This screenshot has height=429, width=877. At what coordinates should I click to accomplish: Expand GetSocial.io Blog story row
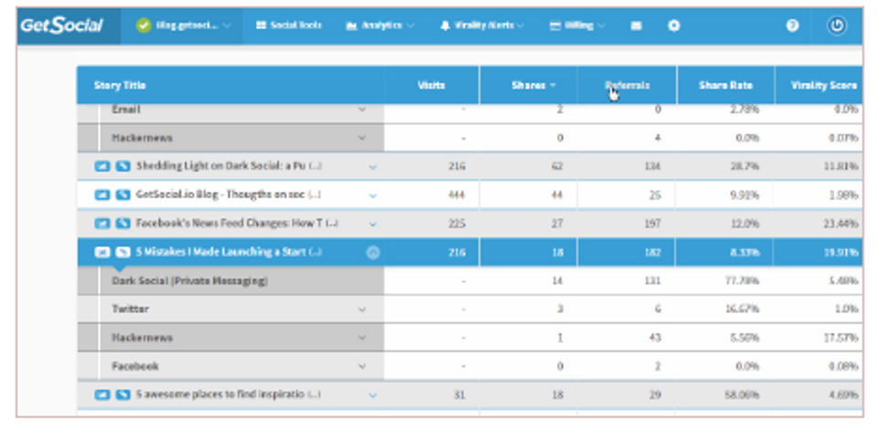click(x=373, y=195)
